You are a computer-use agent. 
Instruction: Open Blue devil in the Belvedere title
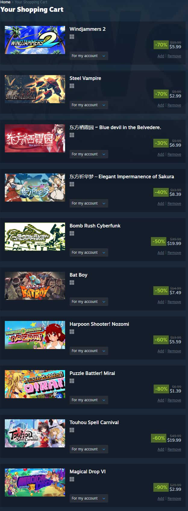click(115, 127)
